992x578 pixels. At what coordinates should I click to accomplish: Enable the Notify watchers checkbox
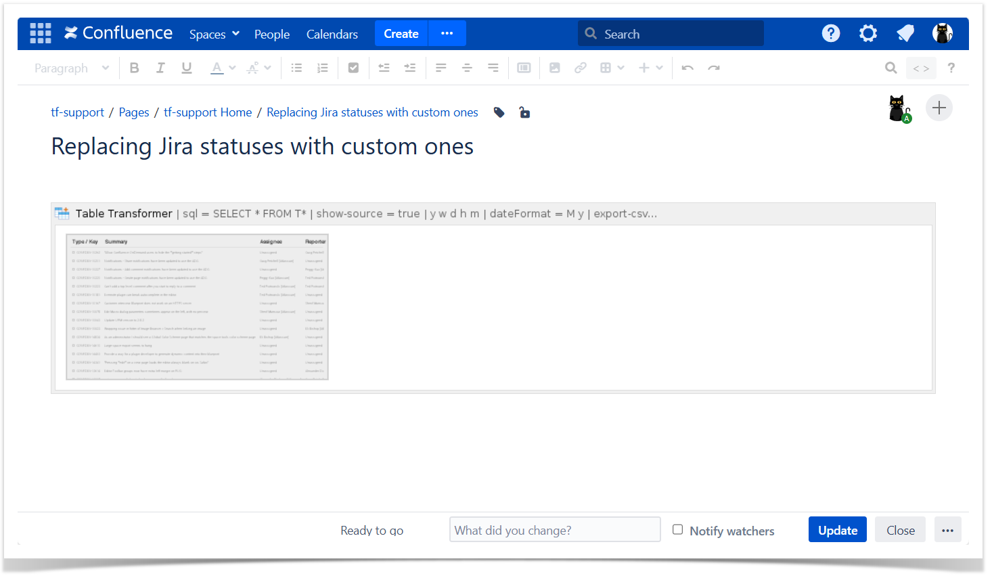pos(677,530)
